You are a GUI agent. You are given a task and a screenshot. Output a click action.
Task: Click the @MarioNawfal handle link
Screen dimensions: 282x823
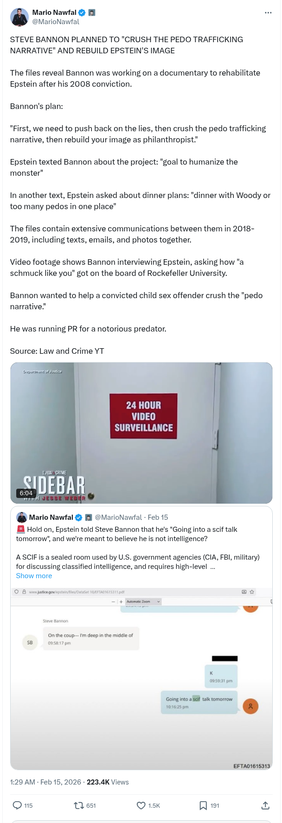coord(56,22)
